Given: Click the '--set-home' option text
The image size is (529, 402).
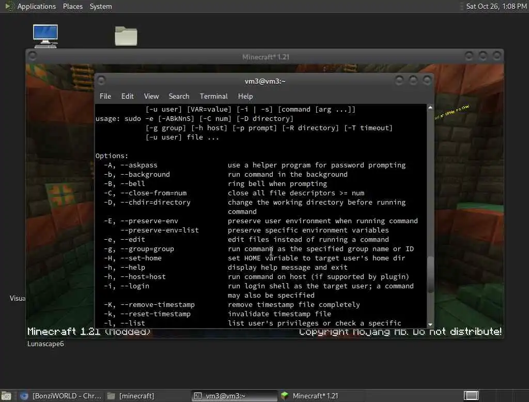Looking at the screenshot, I should point(141,258).
